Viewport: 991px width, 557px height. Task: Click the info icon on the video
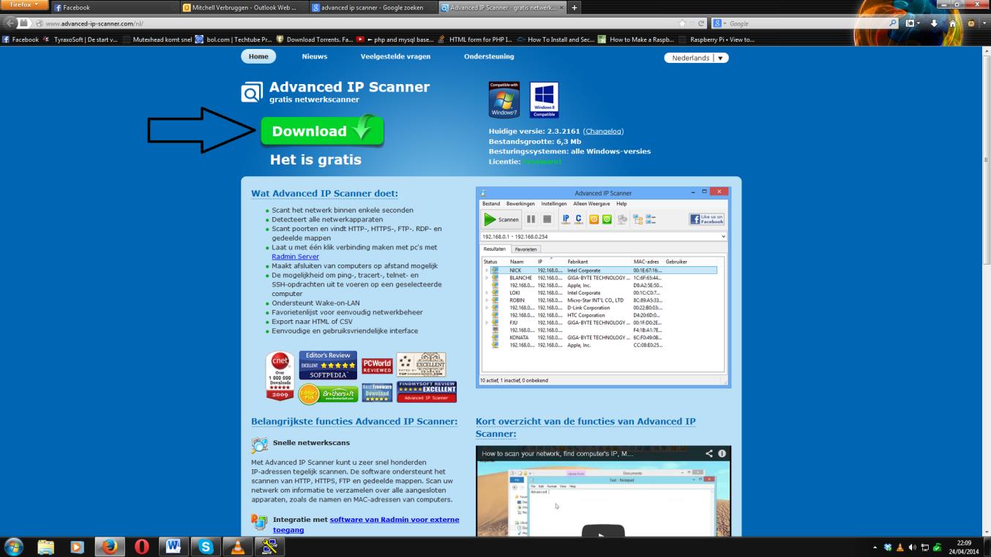click(x=722, y=454)
